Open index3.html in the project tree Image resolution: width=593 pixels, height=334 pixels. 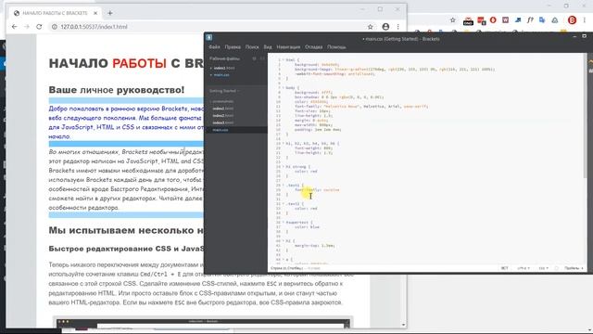click(x=223, y=122)
